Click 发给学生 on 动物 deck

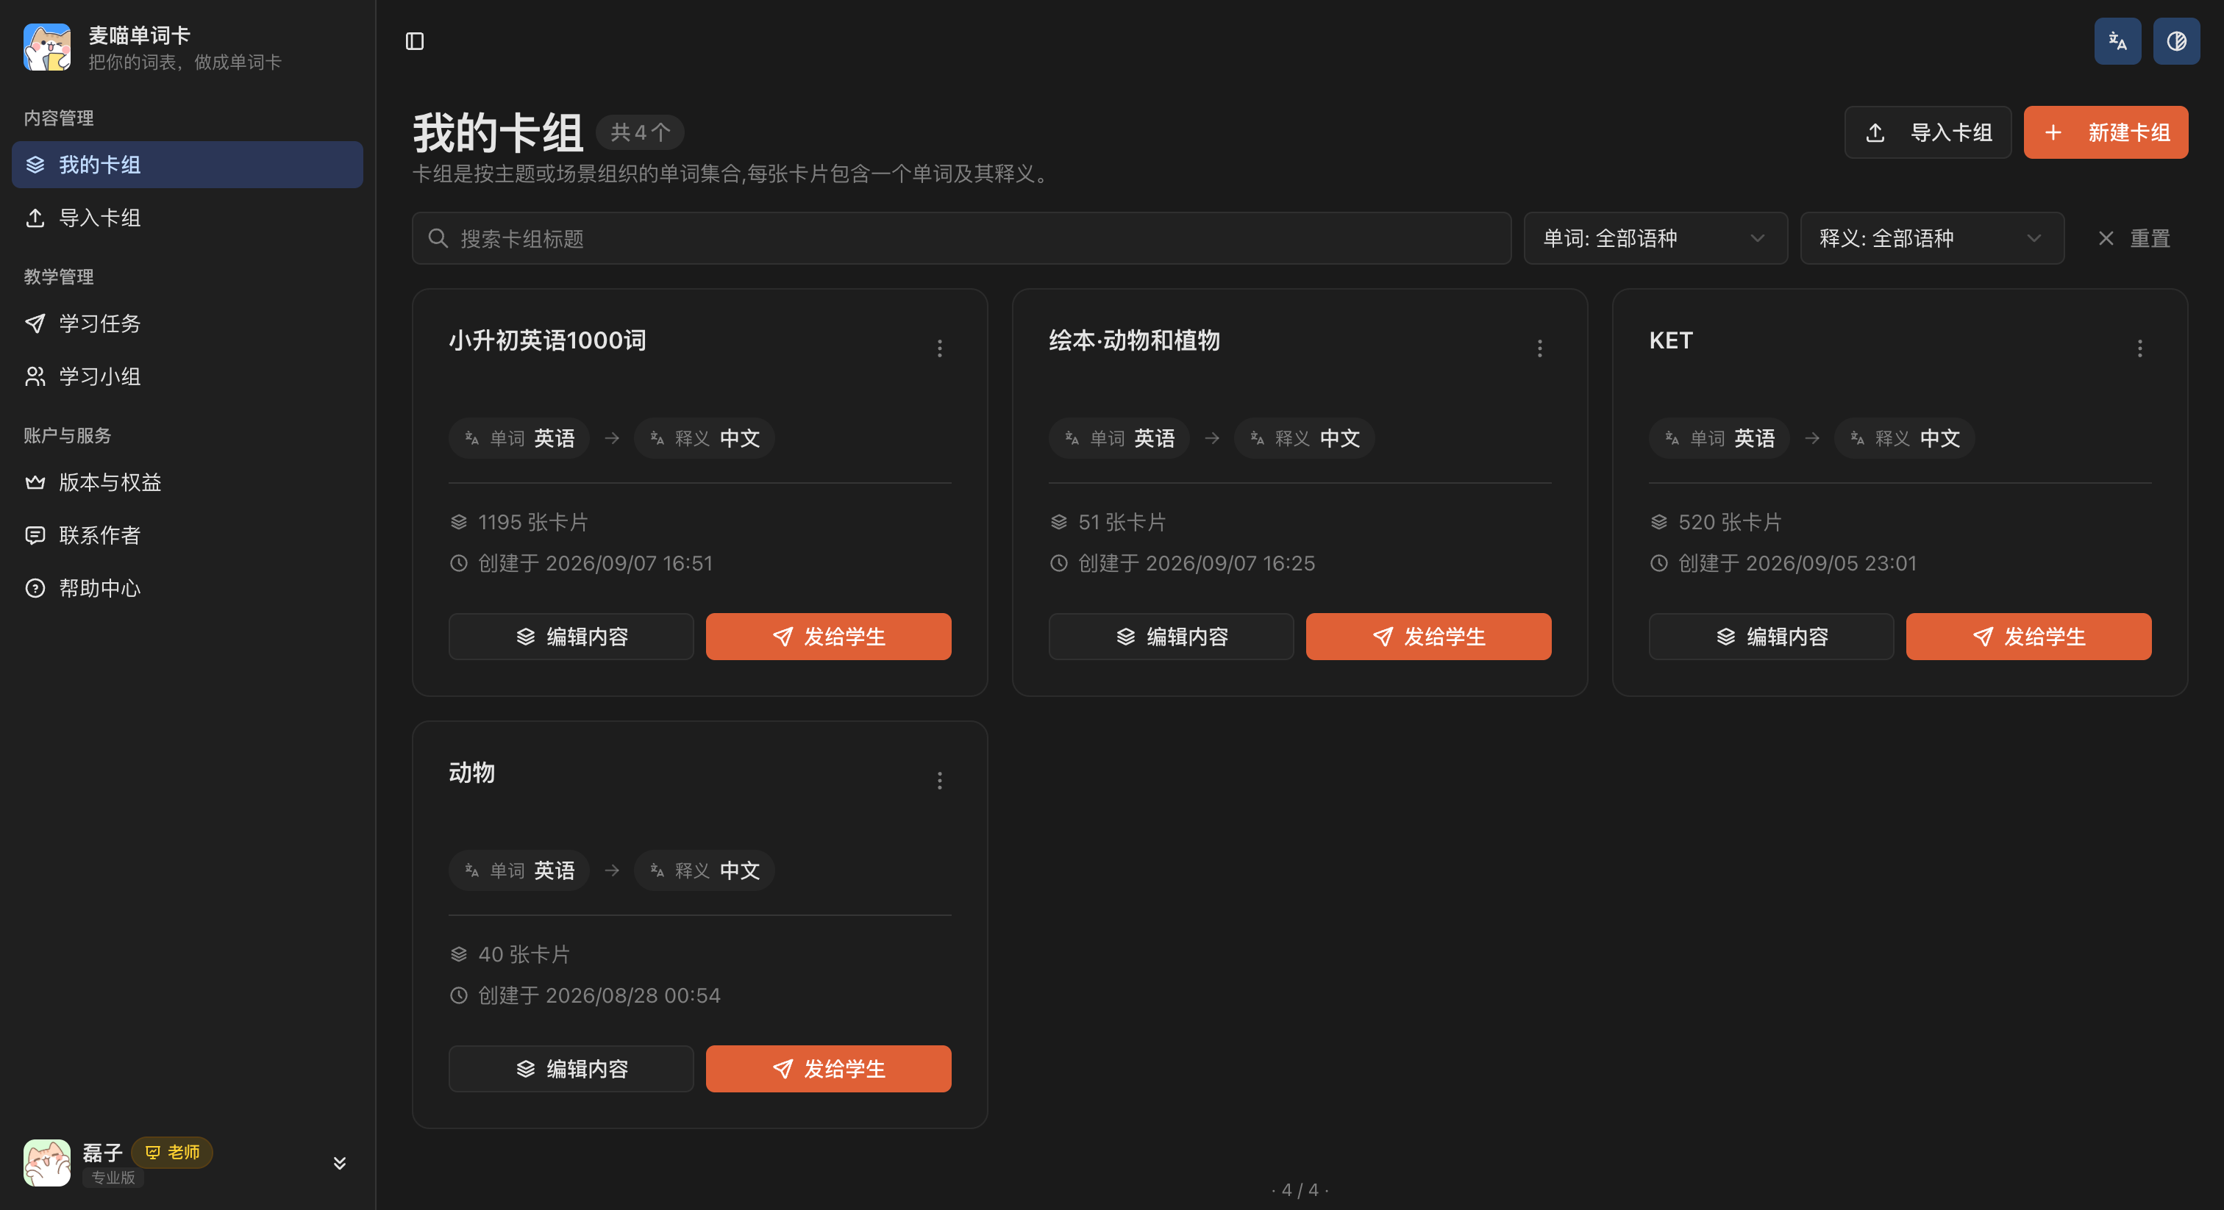(828, 1068)
